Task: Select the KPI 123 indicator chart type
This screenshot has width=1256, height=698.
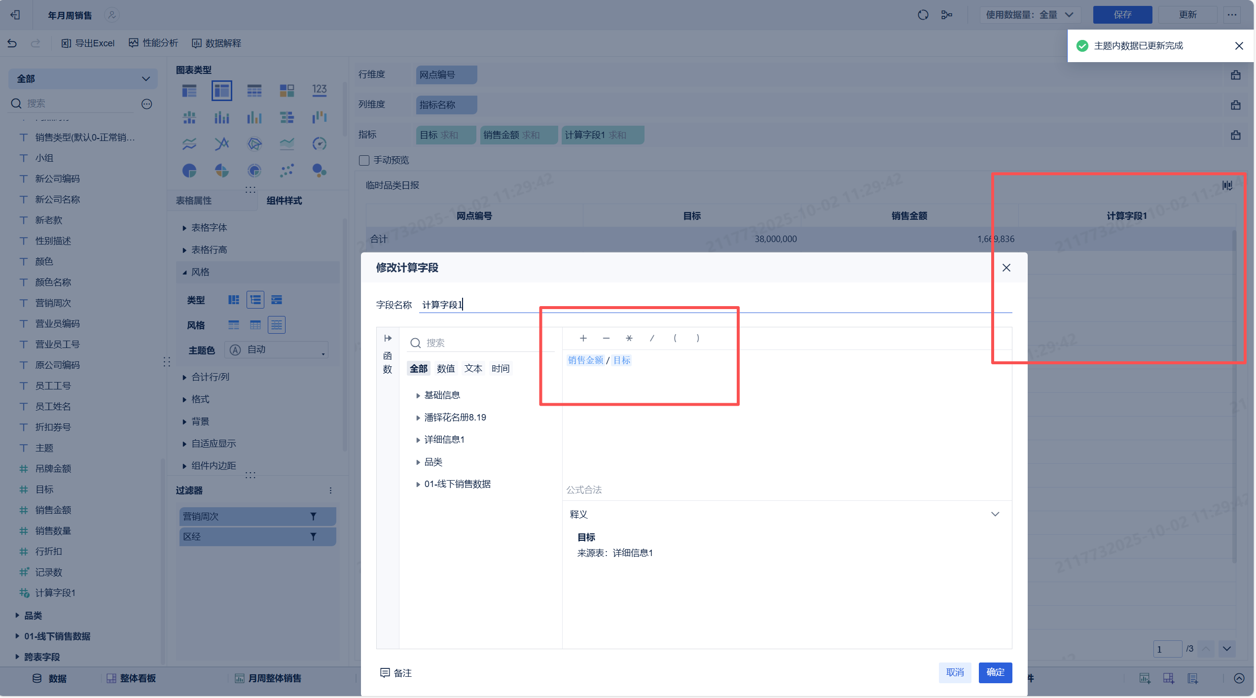Action: pos(319,90)
